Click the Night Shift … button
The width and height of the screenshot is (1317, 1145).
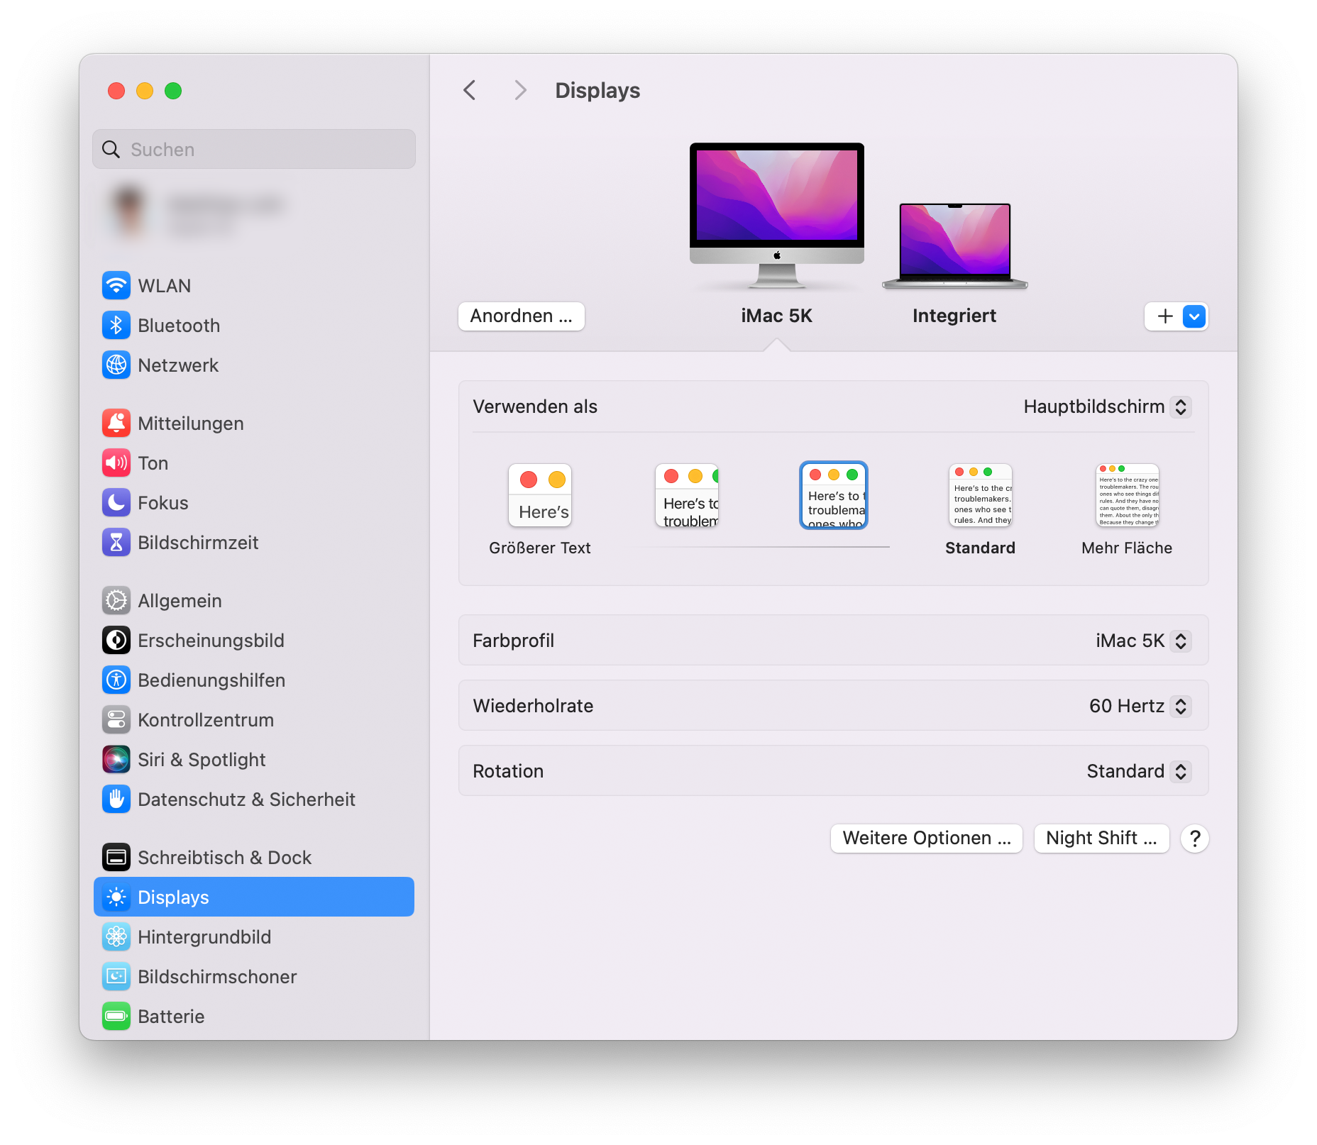[x=1101, y=839]
